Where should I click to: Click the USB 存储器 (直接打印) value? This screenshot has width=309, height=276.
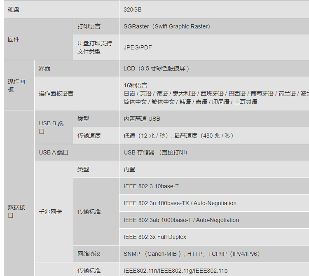coord(156,152)
